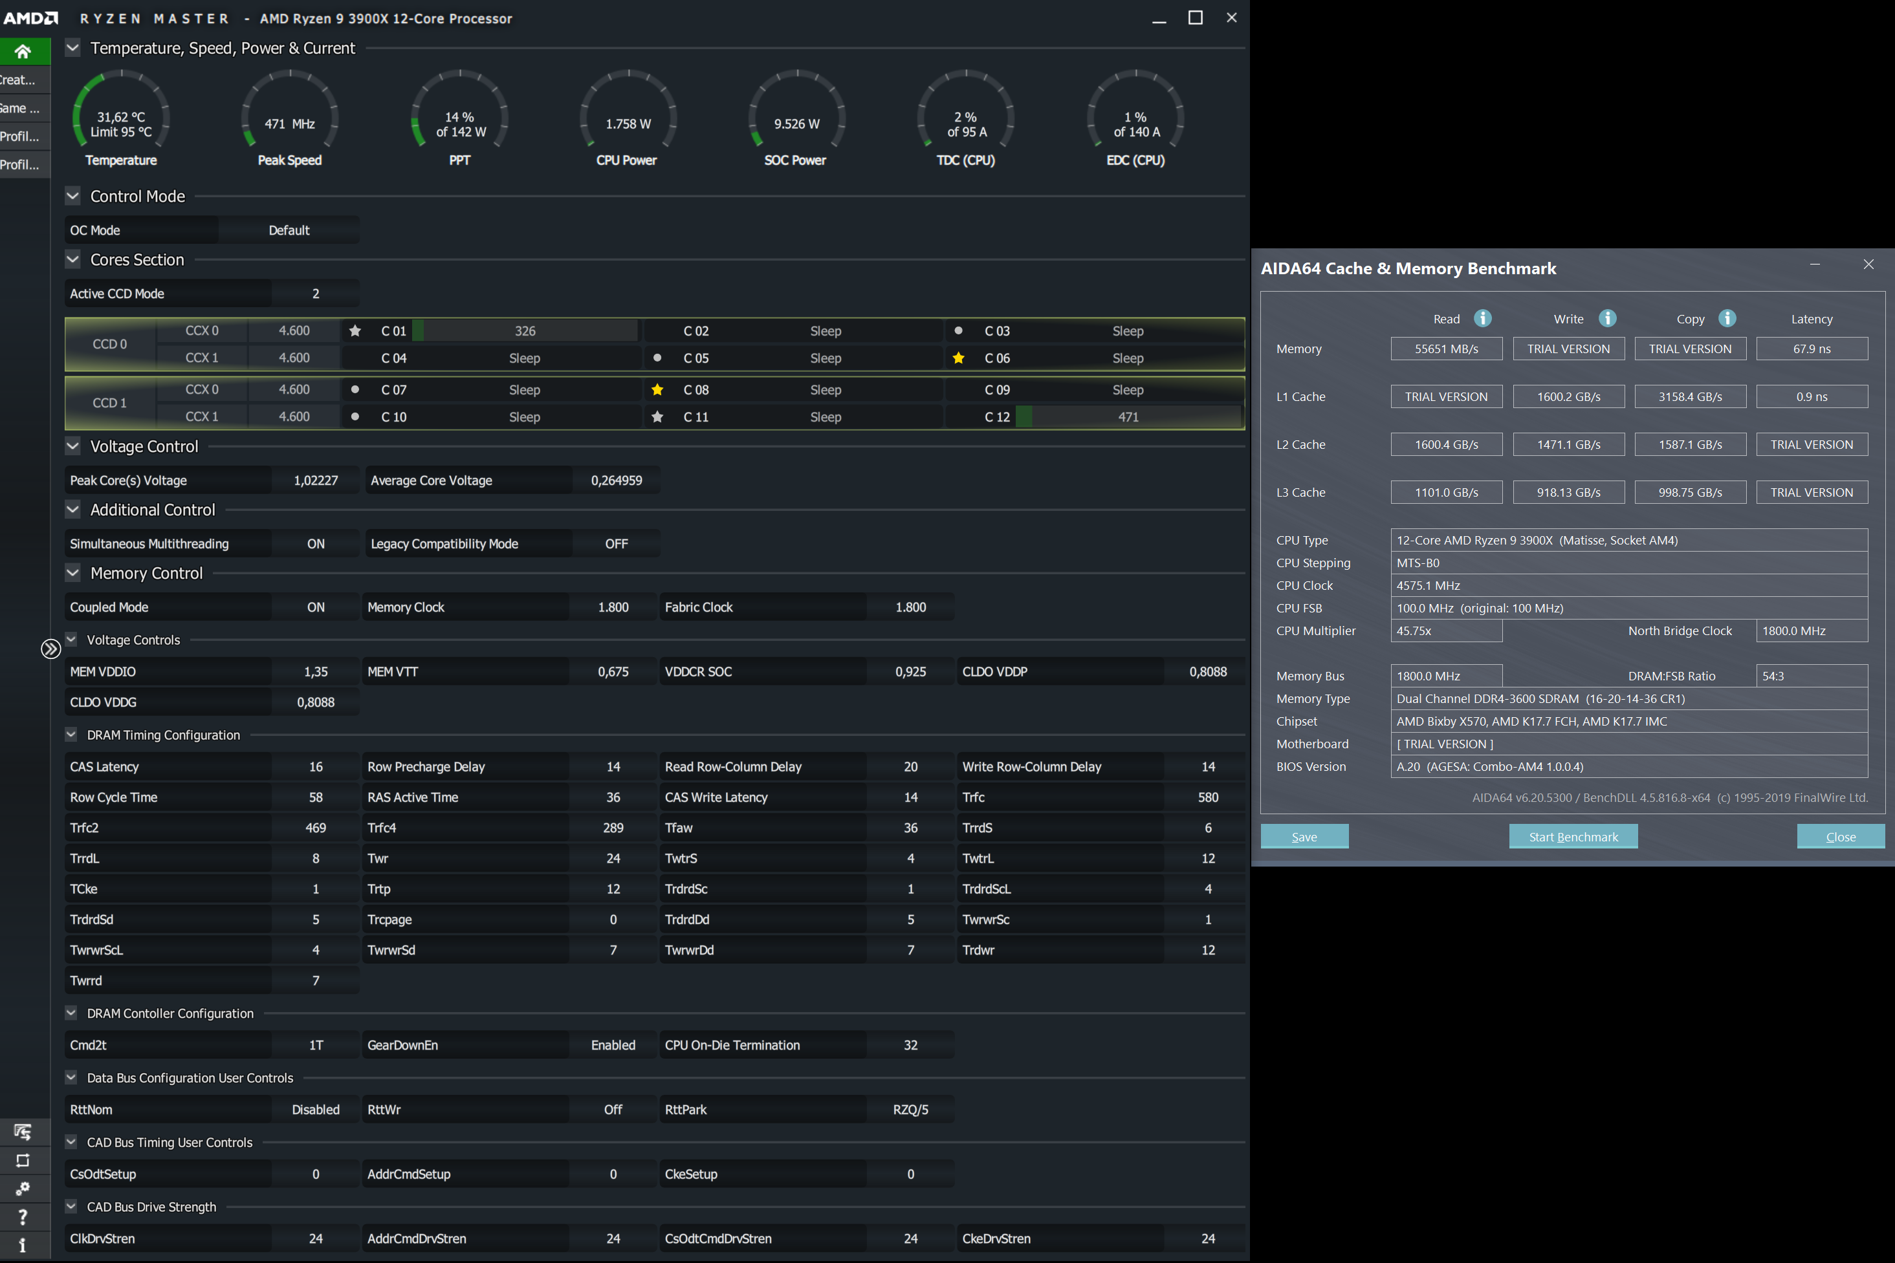
Task: Open help with the question mark icon
Action: (x=23, y=1216)
